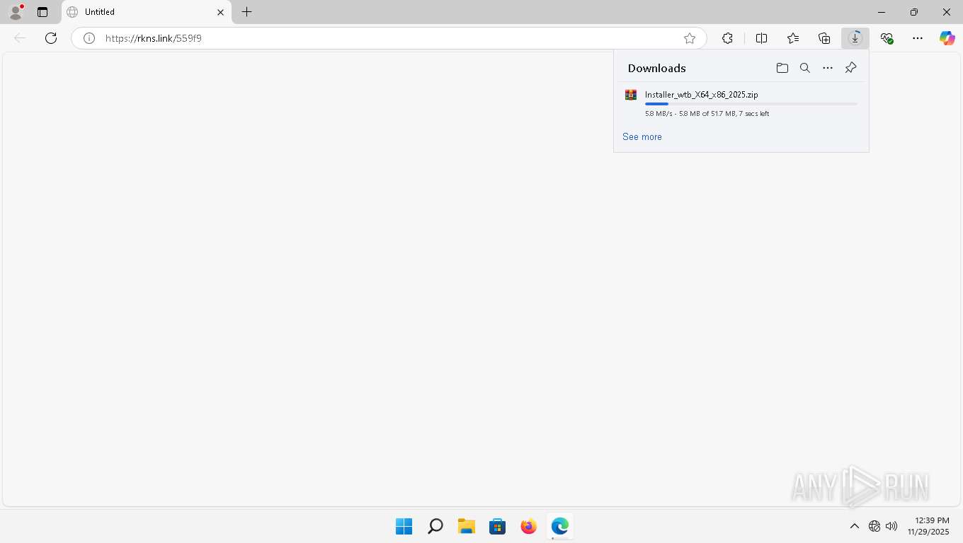Search downloads with magnifier icon
This screenshot has height=543, width=963.
(x=805, y=68)
